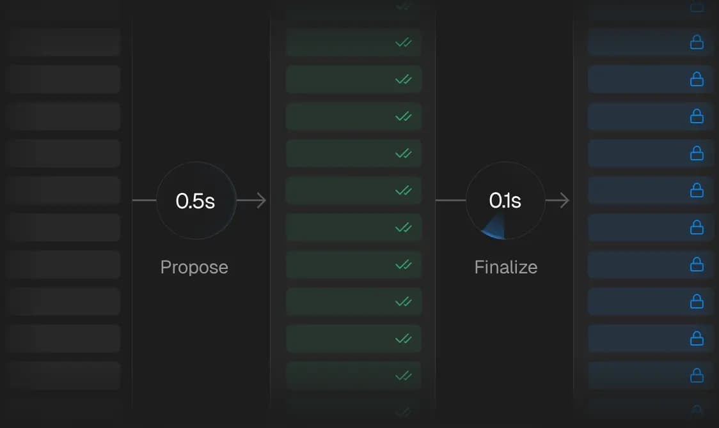Click the cut-off double-check icon at the top edge
The width and height of the screenshot is (719, 428).
point(403,6)
